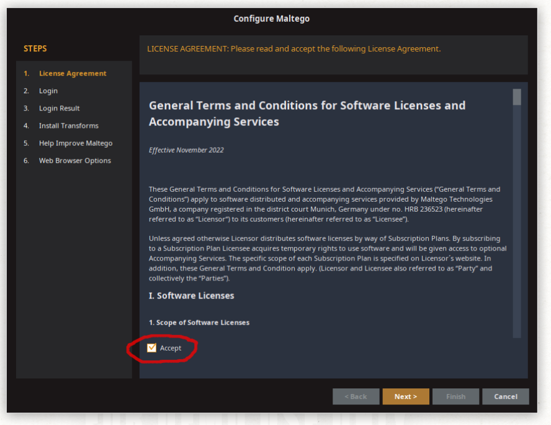
Task: Open the Install Transforms step
Action: pos(69,125)
